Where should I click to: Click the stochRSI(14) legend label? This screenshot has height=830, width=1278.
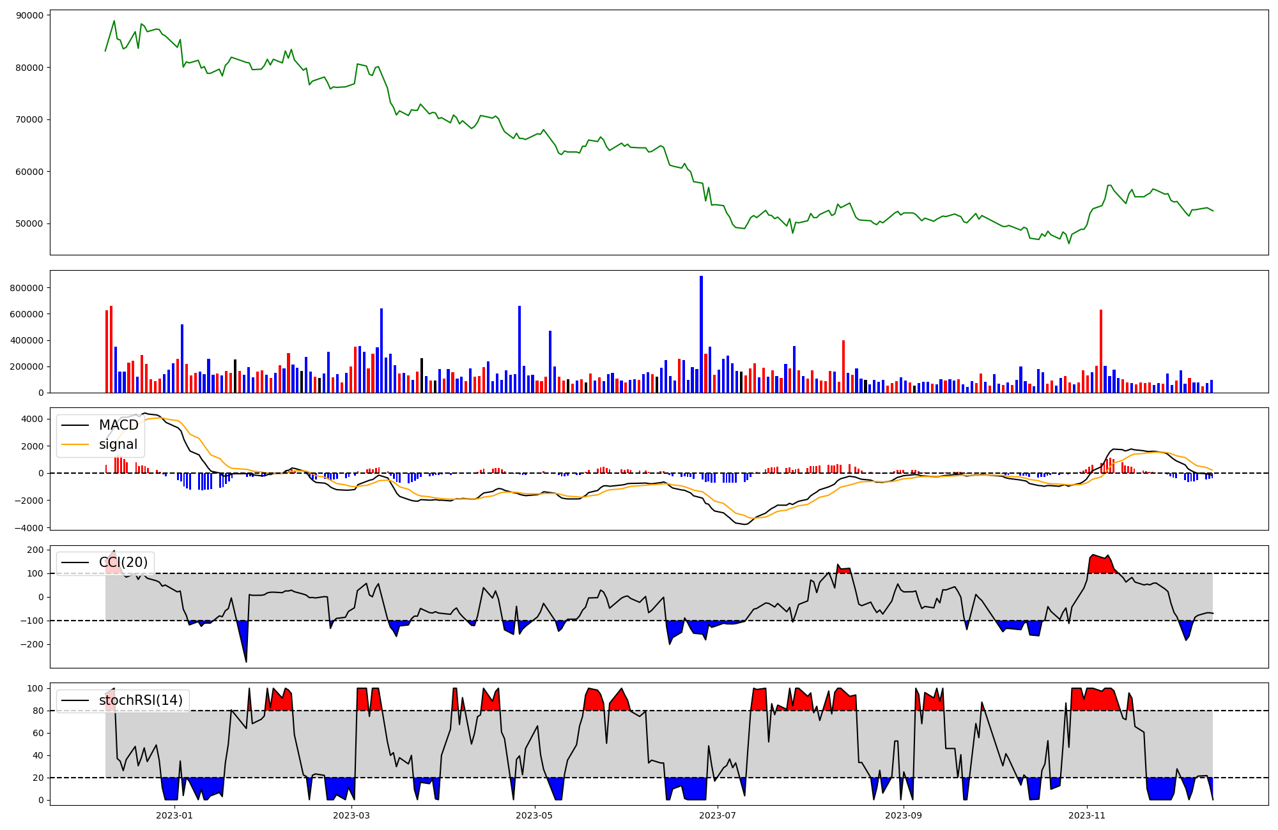141,700
